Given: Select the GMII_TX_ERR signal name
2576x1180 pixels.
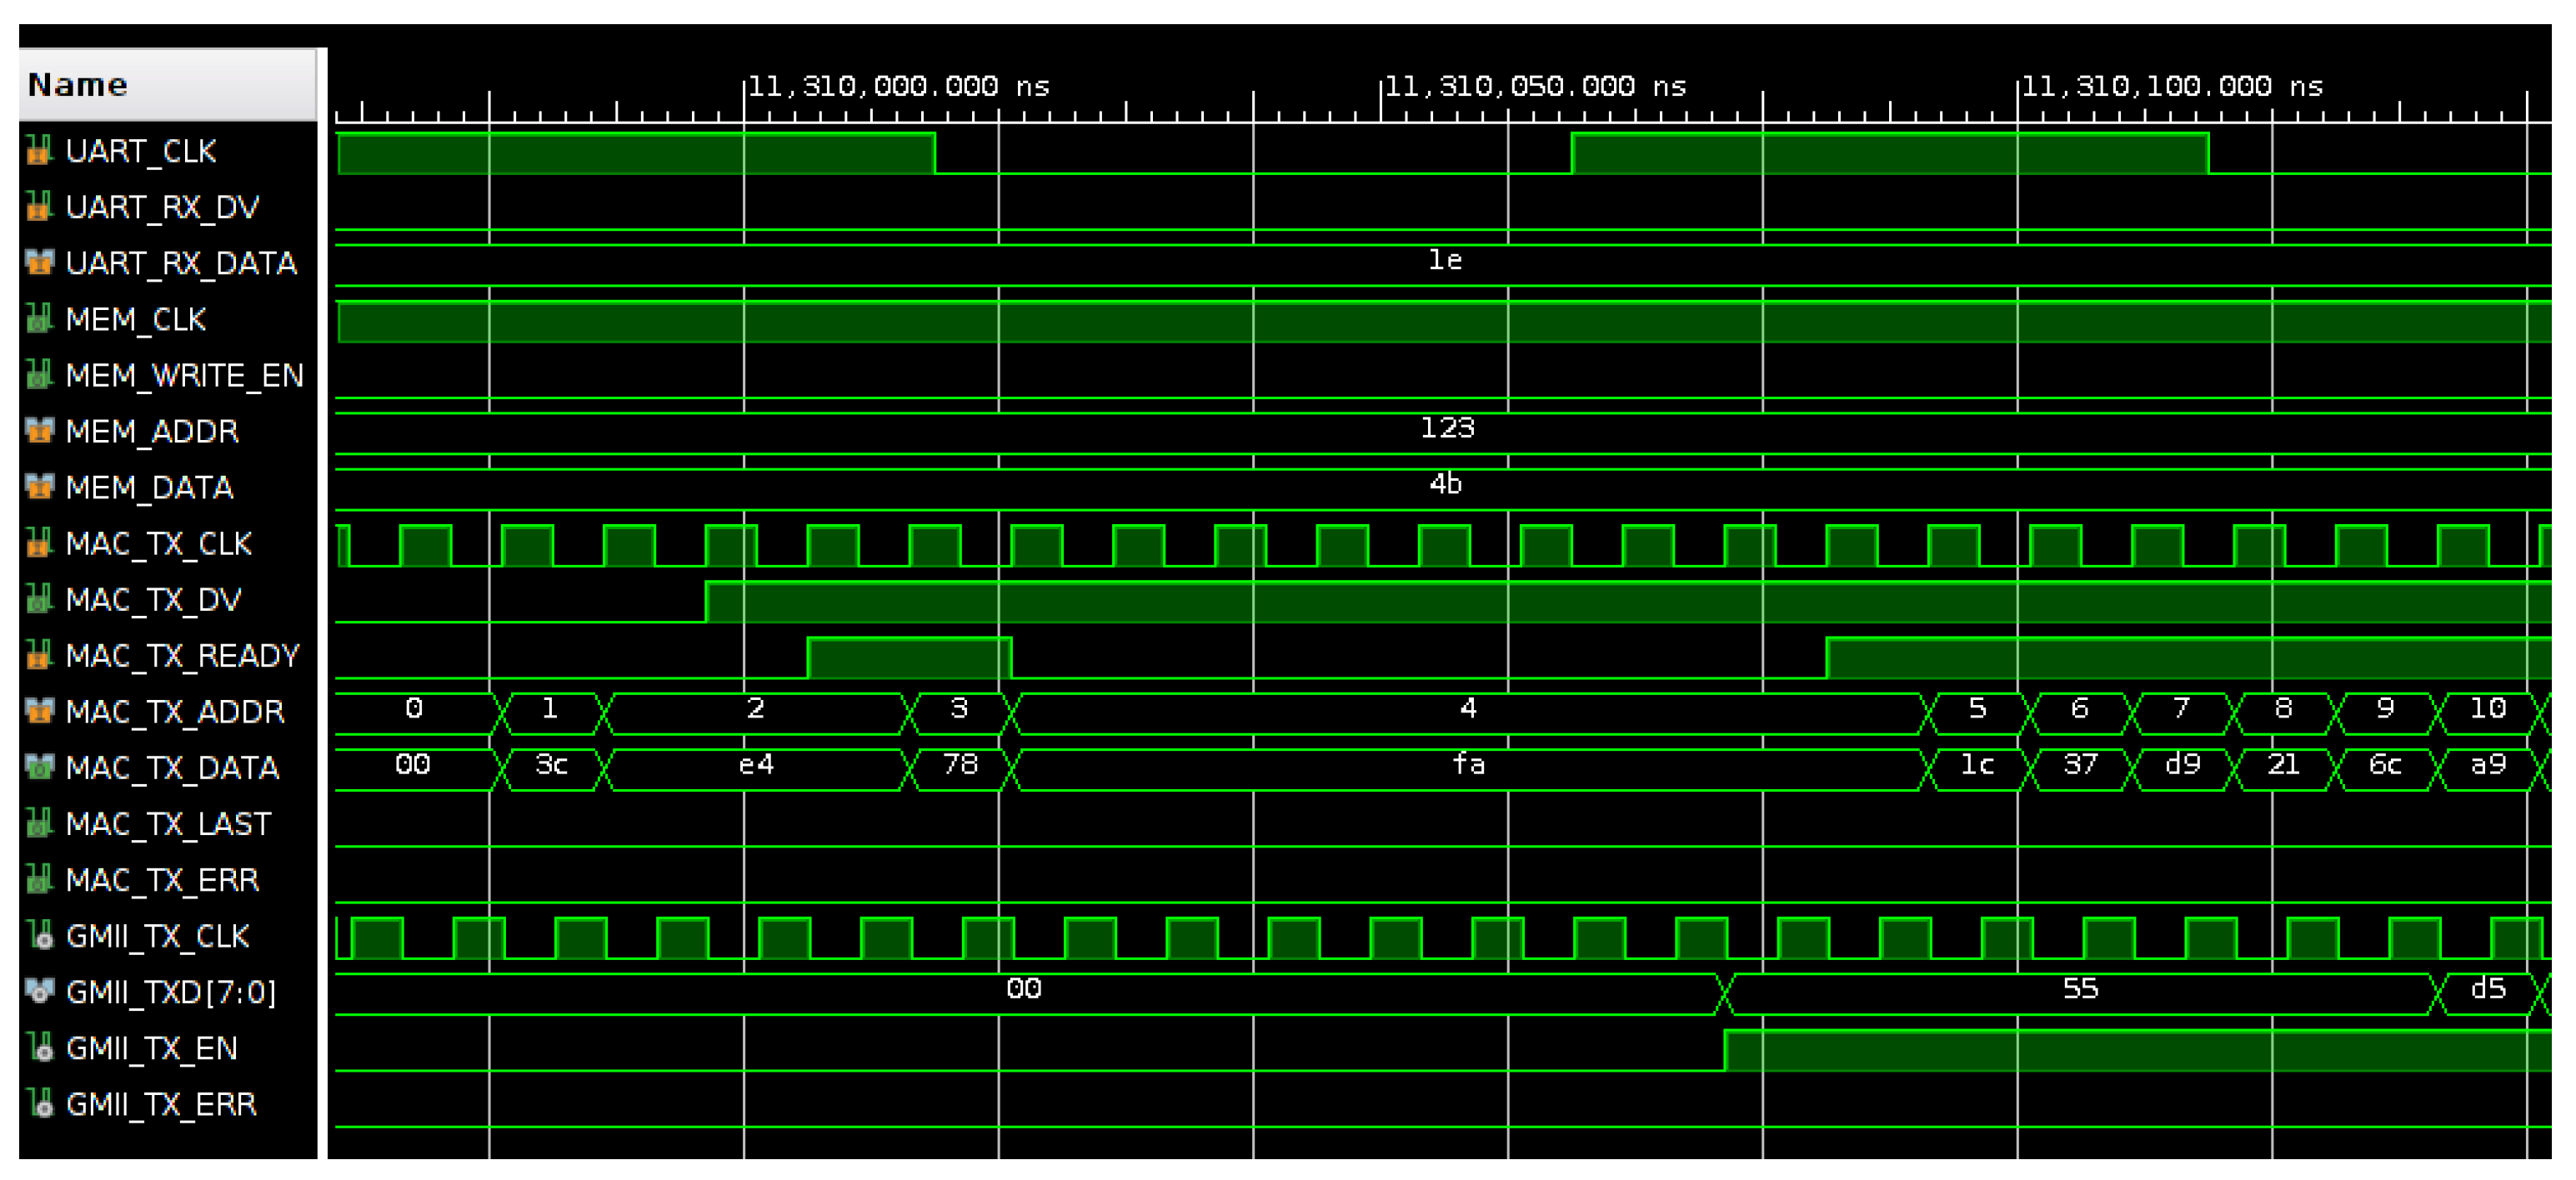Looking at the screenshot, I should pyautogui.click(x=161, y=1103).
